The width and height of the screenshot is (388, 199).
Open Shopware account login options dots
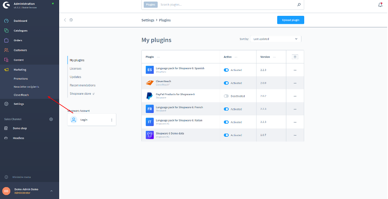click(112, 120)
